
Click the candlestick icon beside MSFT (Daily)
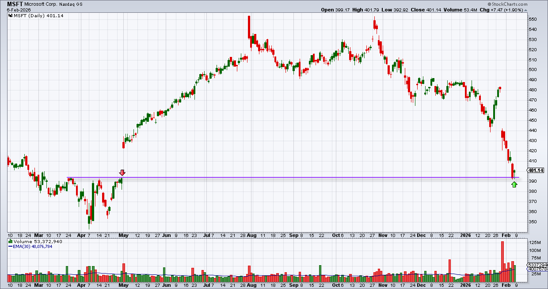coord(11,15)
